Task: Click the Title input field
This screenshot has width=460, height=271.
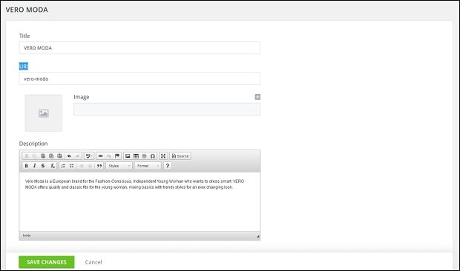Action: click(139, 48)
